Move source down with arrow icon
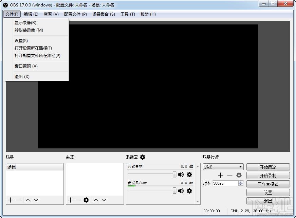 point(104,200)
